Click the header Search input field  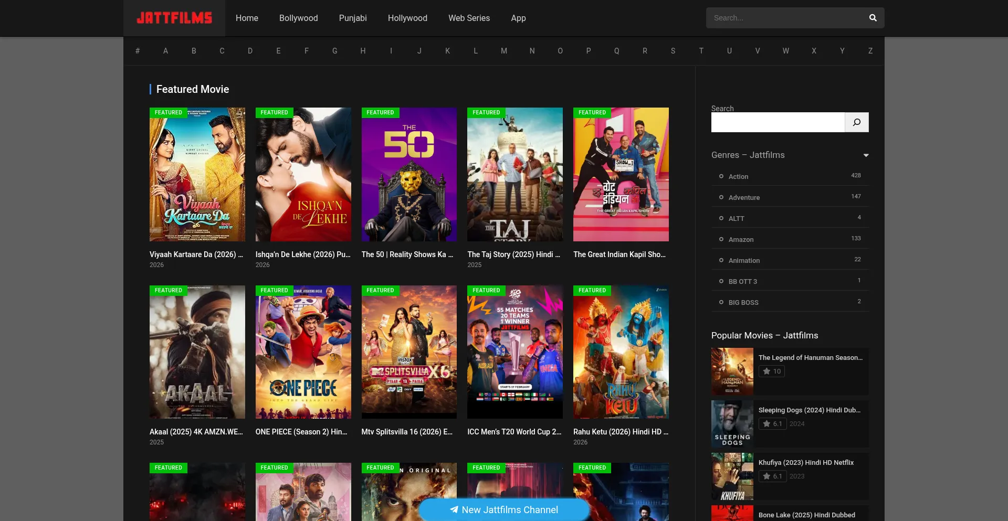[x=785, y=18]
